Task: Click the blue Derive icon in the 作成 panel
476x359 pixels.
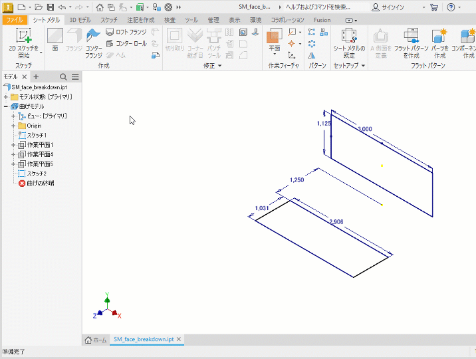Action: (156, 55)
